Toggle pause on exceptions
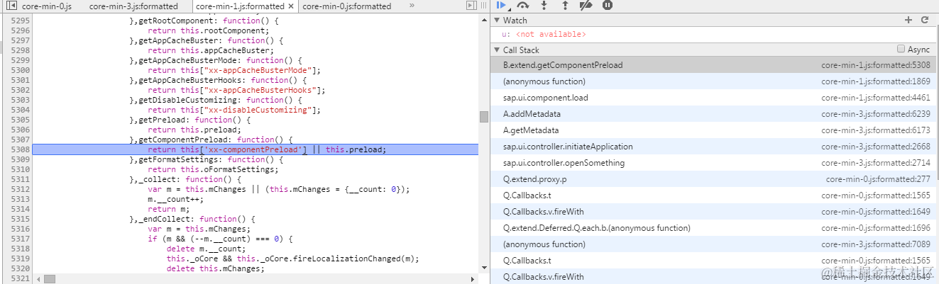 click(x=608, y=6)
